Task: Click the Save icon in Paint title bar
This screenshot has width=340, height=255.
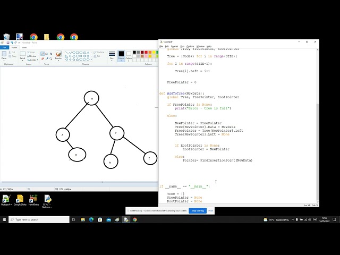Action: pyautogui.click(x=8, y=42)
